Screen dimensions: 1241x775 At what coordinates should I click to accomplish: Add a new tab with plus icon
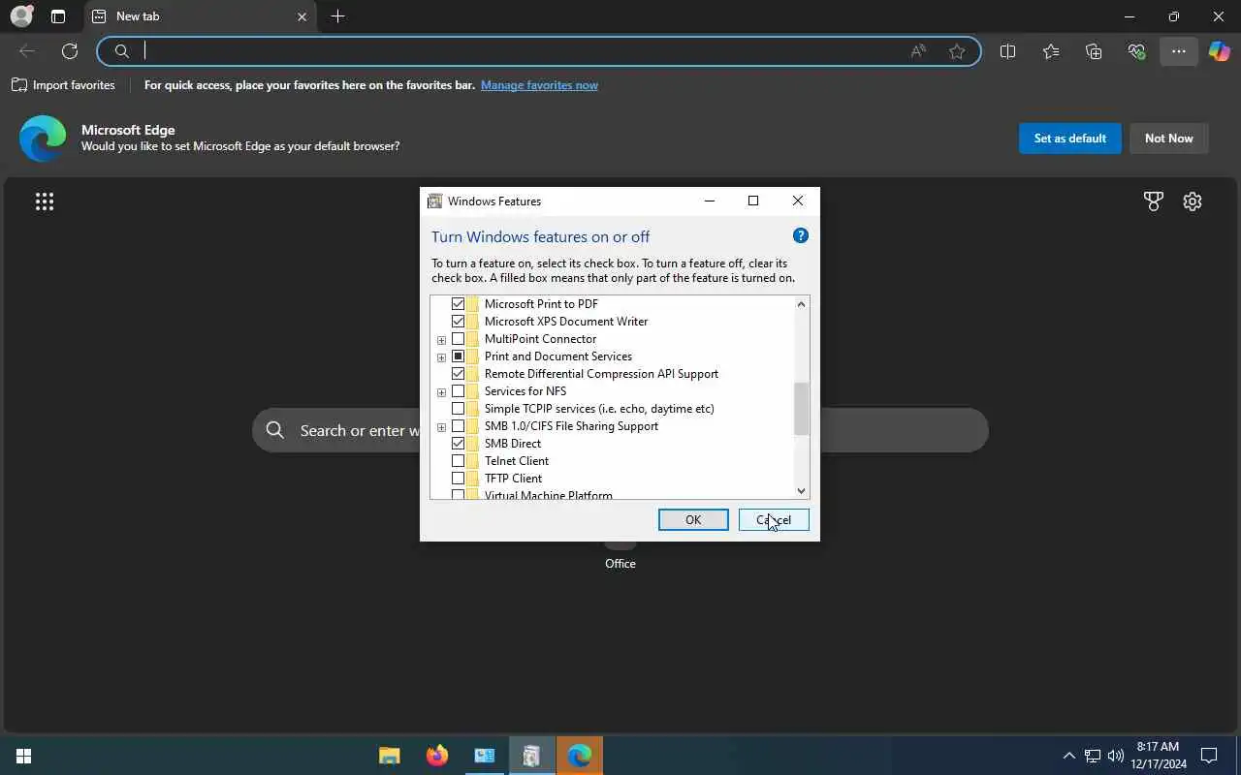coord(337,16)
